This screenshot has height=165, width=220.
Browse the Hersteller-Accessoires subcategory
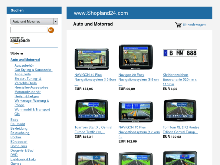click(31, 87)
